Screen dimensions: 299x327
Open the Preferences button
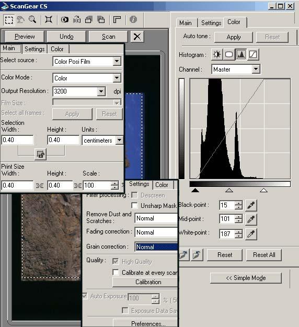tap(145, 323)
